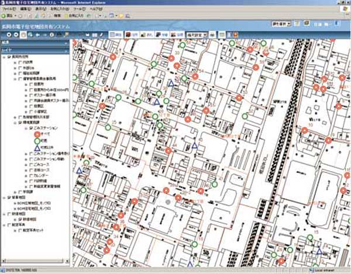Open the ファイル(F) menu
Image resolution: width=351 pixels, height=274 pixels.
click(x=8, y=10)
